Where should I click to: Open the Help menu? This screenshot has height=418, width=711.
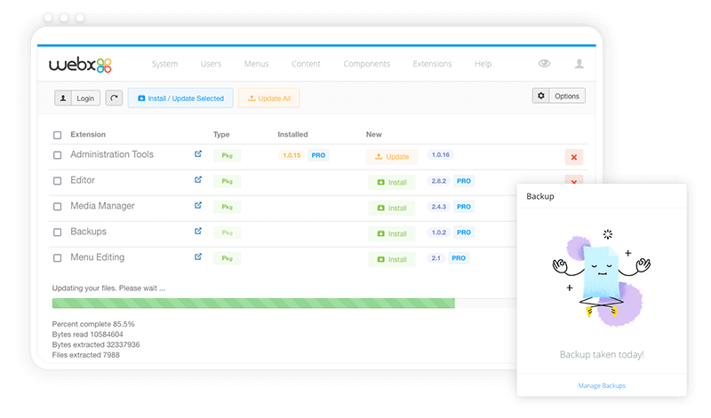click(483, 64)
